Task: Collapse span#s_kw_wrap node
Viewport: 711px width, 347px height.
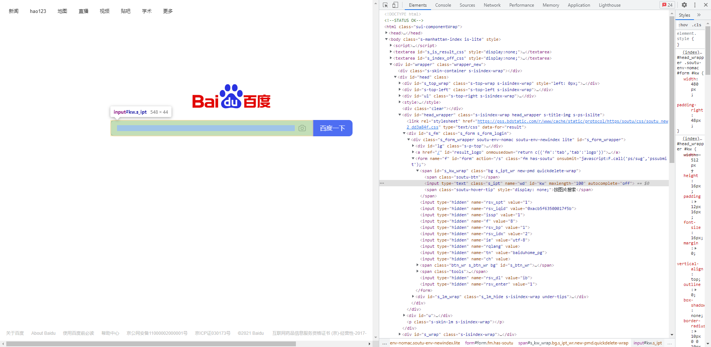Action: tap(417, 171)
